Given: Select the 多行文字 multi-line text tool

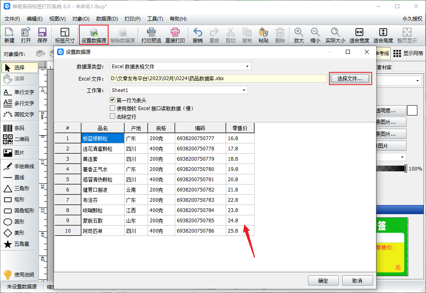Looking at the screenshot, I should (x=20, y=103).
